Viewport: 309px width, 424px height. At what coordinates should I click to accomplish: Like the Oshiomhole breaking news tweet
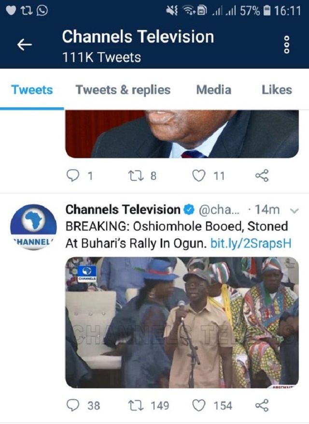tap(199, 405)
